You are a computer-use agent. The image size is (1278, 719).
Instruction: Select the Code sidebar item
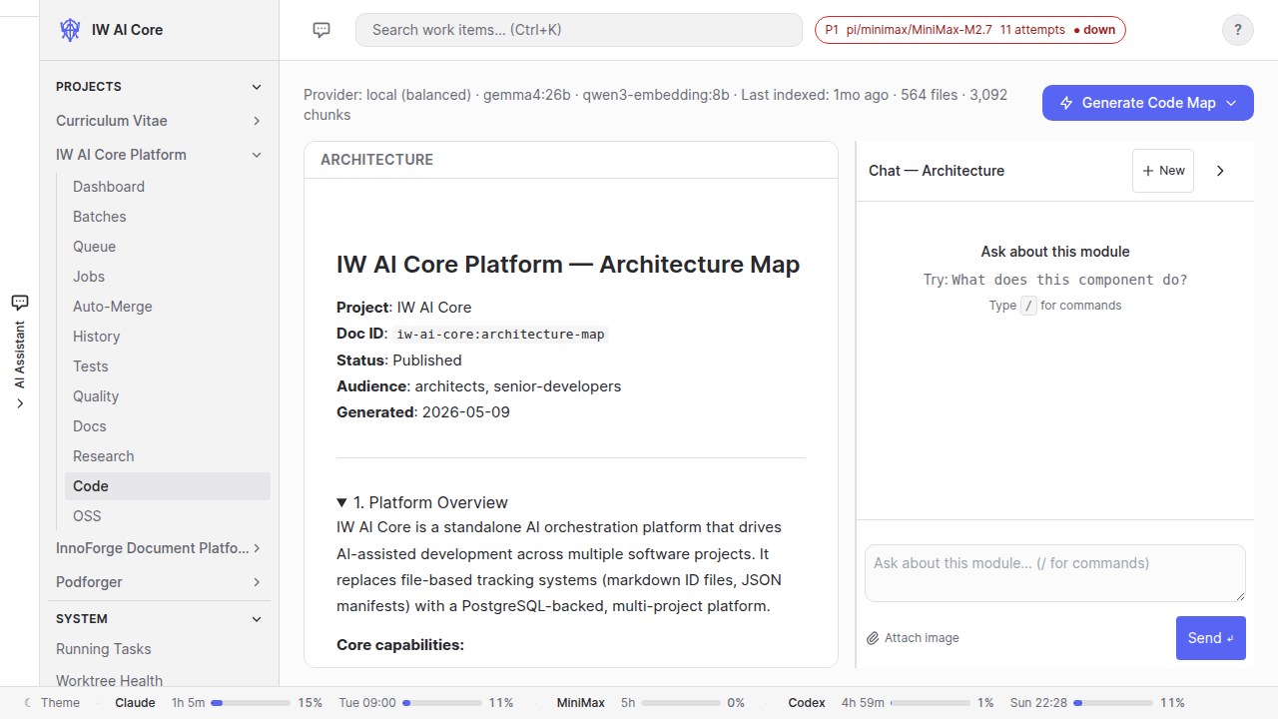click(168, 486)
